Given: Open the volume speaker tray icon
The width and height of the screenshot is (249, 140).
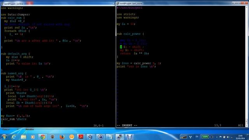Looking at the screenshot, I should [x=228, y=137].
